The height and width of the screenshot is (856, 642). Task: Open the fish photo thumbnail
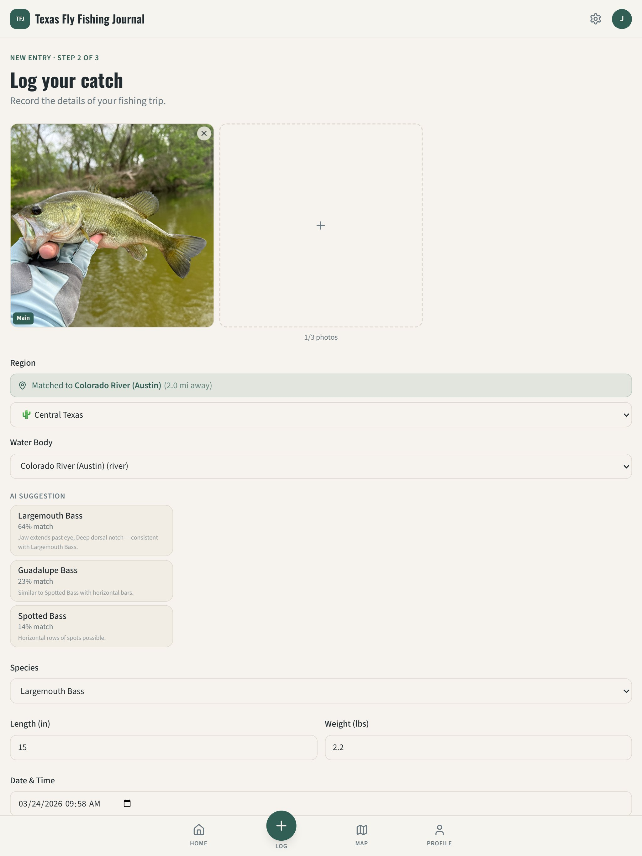(112, 226)
